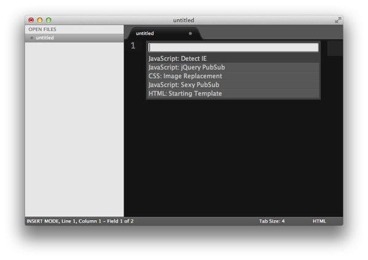Click the minimap area at top right
368x260 pixels.
(335, 49)
